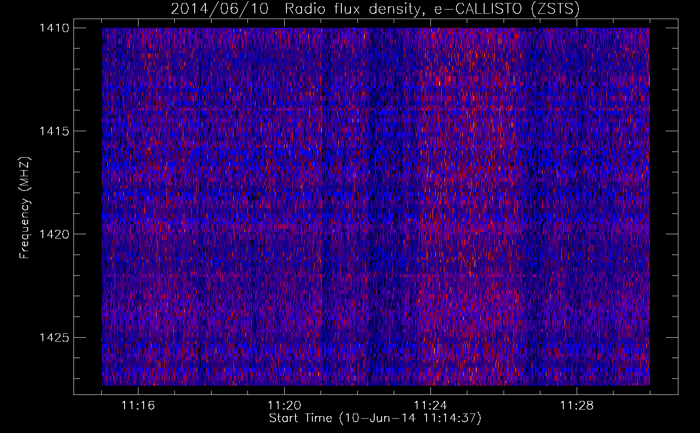This screenshot has height=433, width=700.
Task: Click the 11:28 time tick label
Action: point(577,406)
